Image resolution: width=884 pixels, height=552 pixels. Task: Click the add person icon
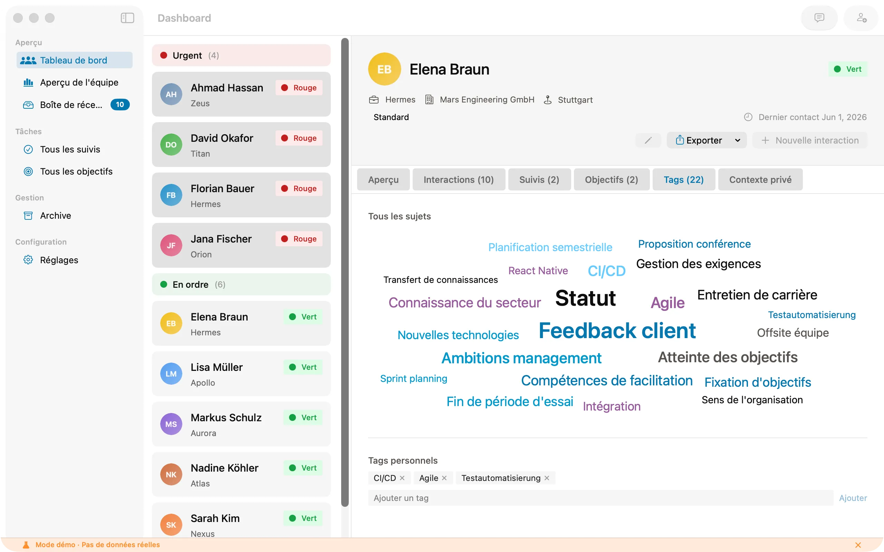click(862, 18)
